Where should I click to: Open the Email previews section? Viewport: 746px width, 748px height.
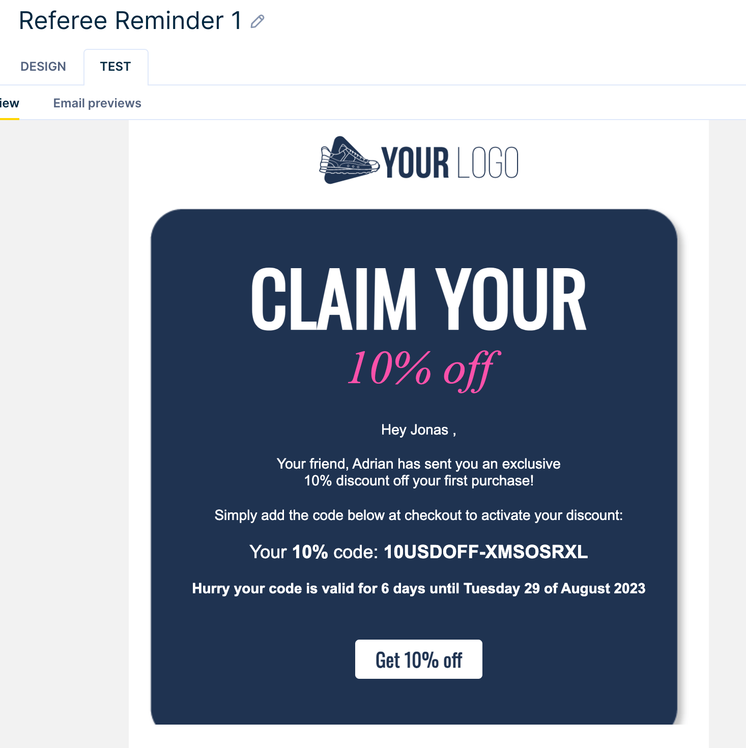pos(97,103)
